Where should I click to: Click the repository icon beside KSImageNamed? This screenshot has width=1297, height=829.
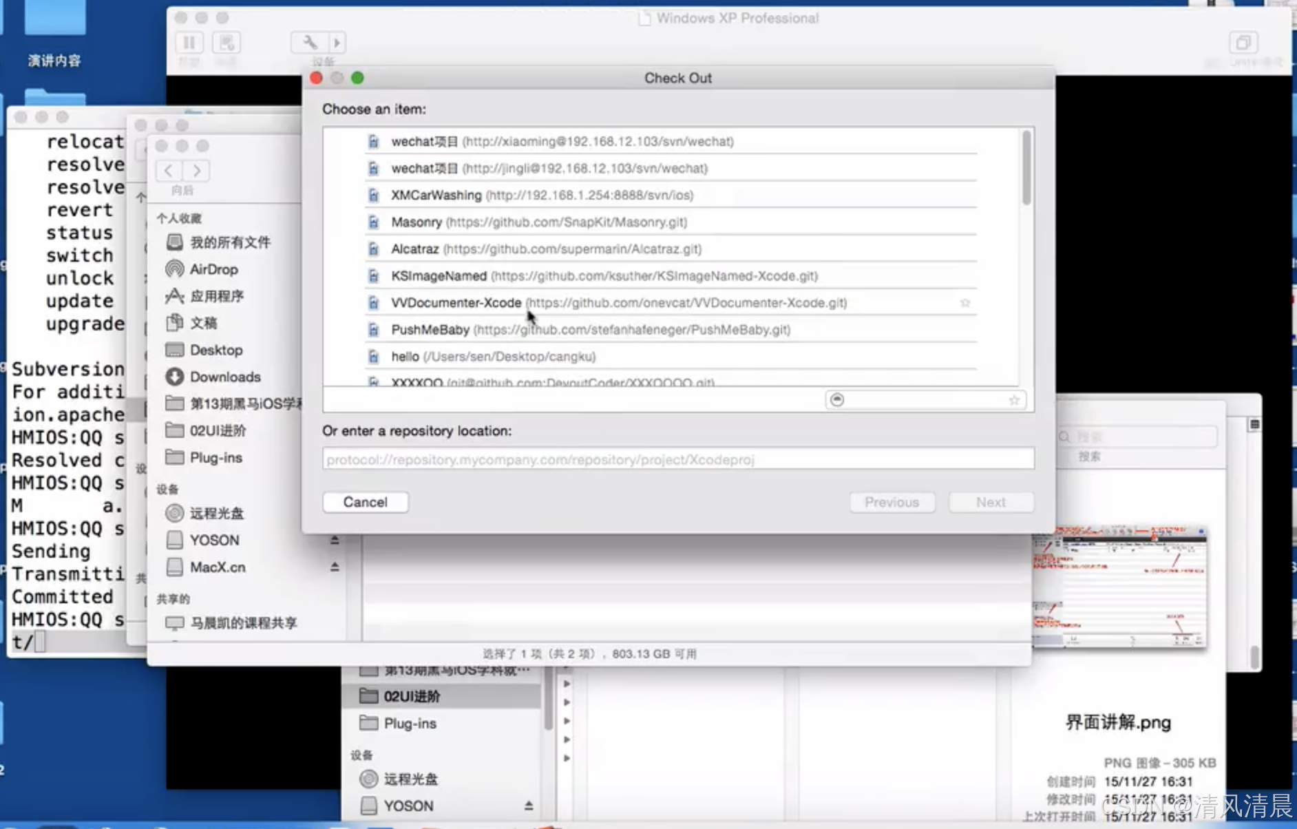click(x=373, y=275)
